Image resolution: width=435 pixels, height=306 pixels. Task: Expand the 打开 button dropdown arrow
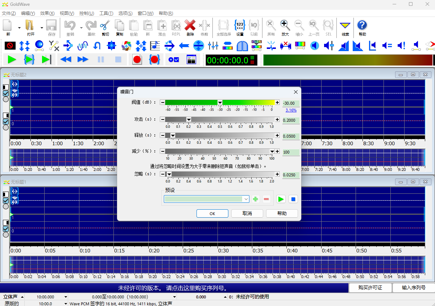coord(42,28)
